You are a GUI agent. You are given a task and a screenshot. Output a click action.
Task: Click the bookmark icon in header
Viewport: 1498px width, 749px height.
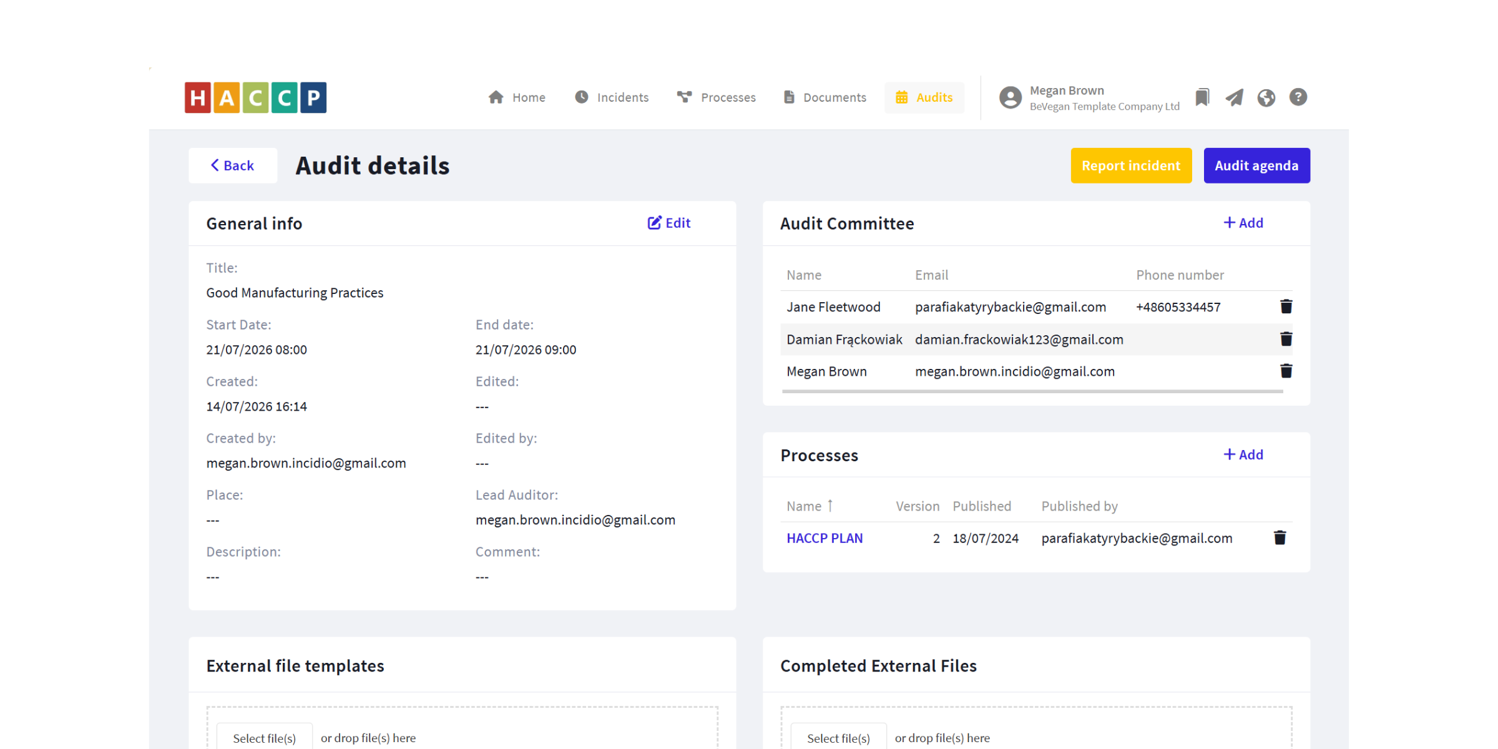coord(1202,97)
